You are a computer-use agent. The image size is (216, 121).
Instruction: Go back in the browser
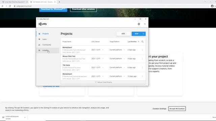pyautogui.click(x=2, y=6)
